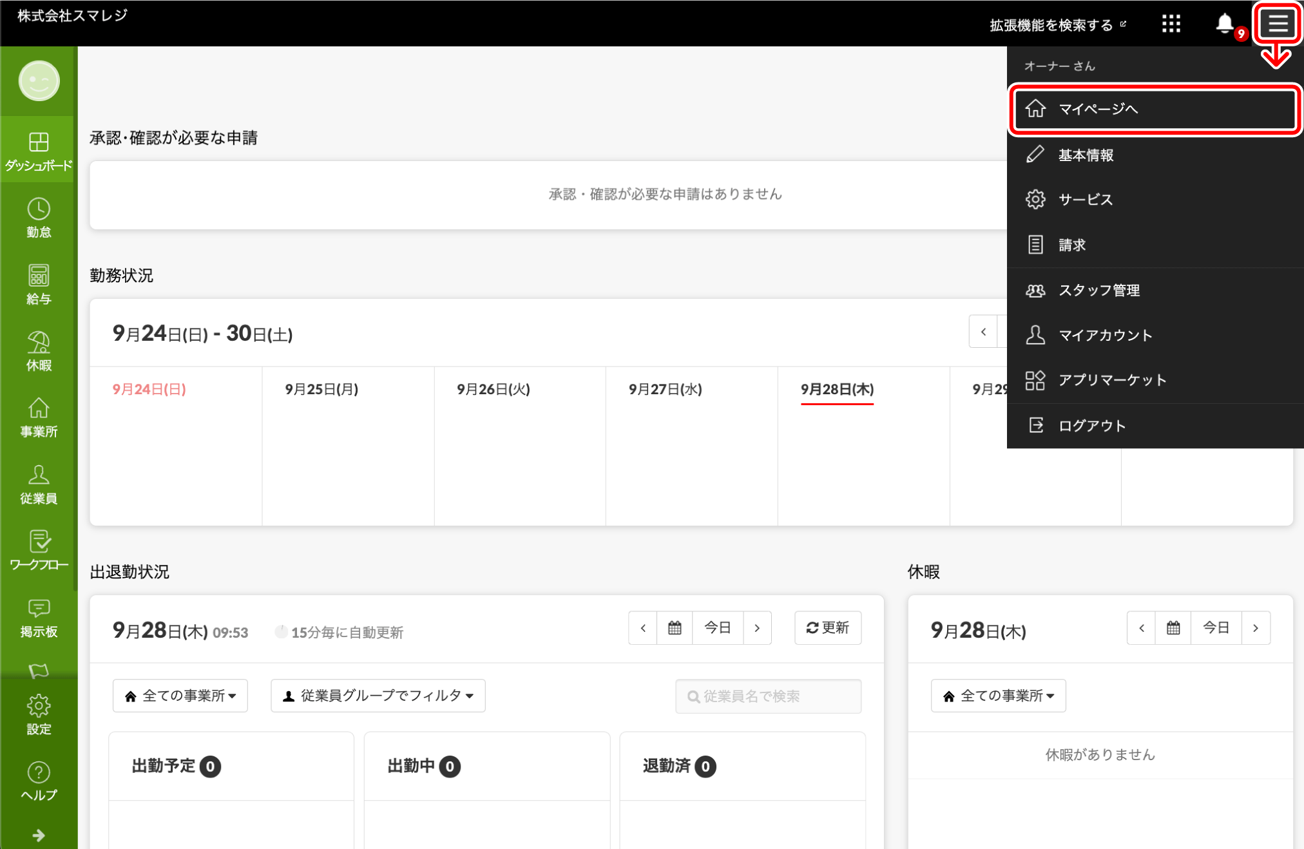Viewport: 1304px width, 849px height.
Task: Close the hamburger menu button
Action: (x=1278, y=24)
